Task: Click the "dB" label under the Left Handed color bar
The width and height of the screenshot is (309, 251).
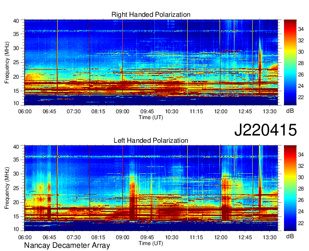Action: point(290,236)
